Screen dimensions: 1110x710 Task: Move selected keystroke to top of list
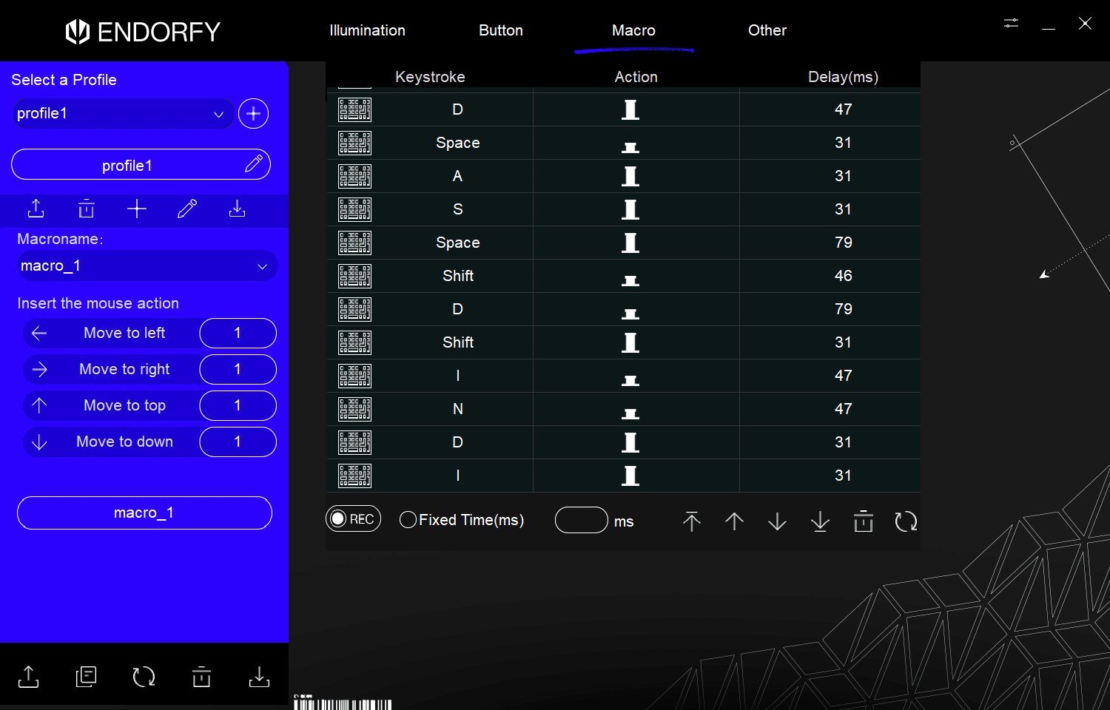pos(691,521)
